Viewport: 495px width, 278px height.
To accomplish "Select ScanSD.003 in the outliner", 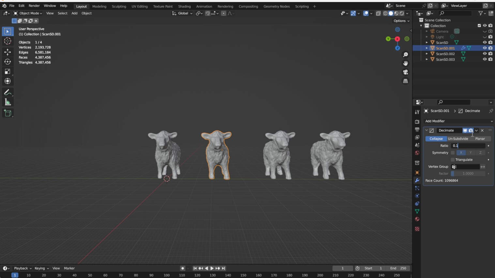I will 445,59.
